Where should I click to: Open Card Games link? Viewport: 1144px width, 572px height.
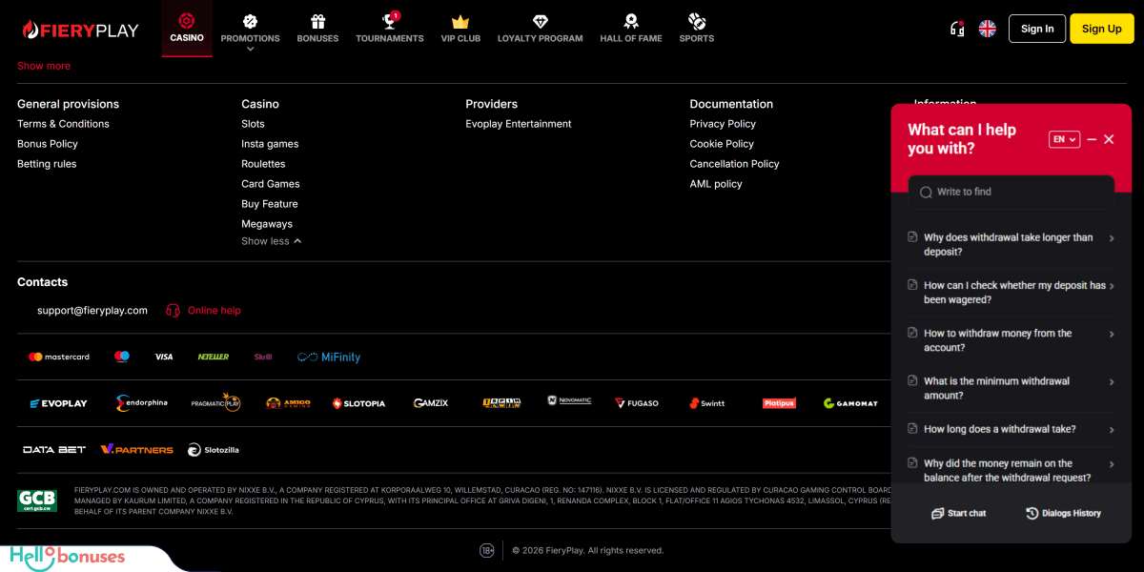(x=271, y=184)
